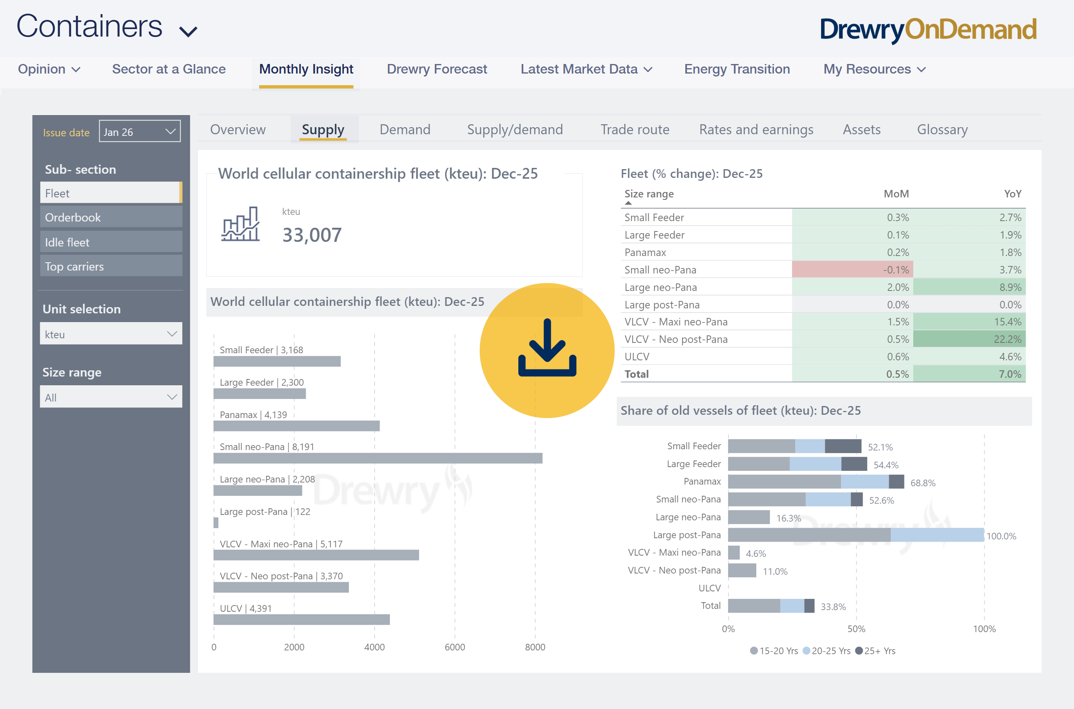1074x709 pixels.
Task: Go to Sector at a Glance
Action: [169, 69]
